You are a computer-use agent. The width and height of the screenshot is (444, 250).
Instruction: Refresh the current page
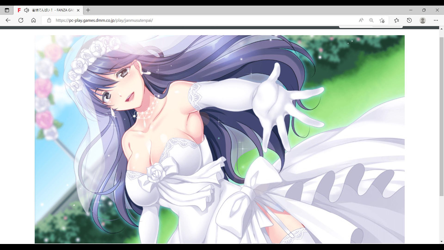point(21,20)
